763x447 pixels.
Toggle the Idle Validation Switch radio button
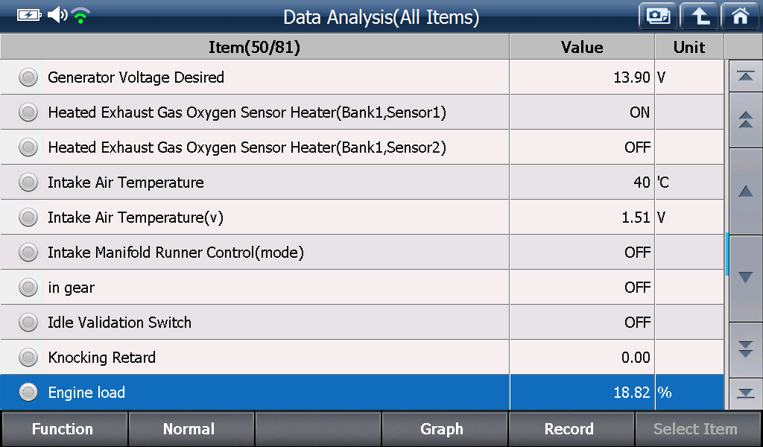point(28,323)
